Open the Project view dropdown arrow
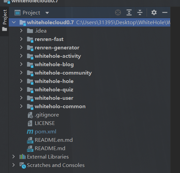The width and height of the screenshot is (180, 173). click(47, 13)
